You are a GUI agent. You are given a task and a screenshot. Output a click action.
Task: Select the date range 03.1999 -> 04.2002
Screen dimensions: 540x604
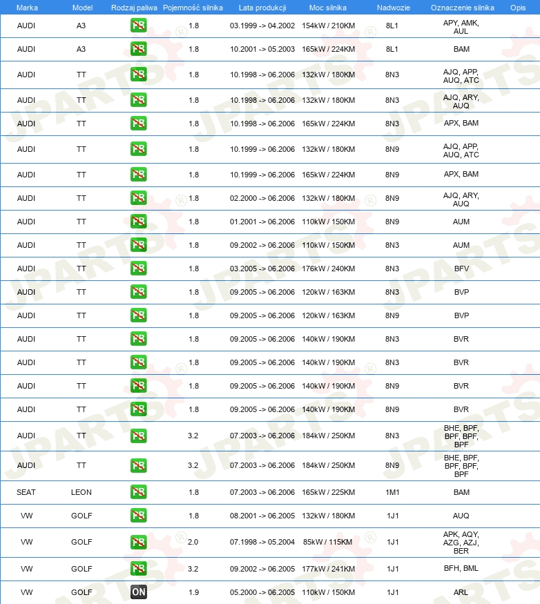[262, 26]
